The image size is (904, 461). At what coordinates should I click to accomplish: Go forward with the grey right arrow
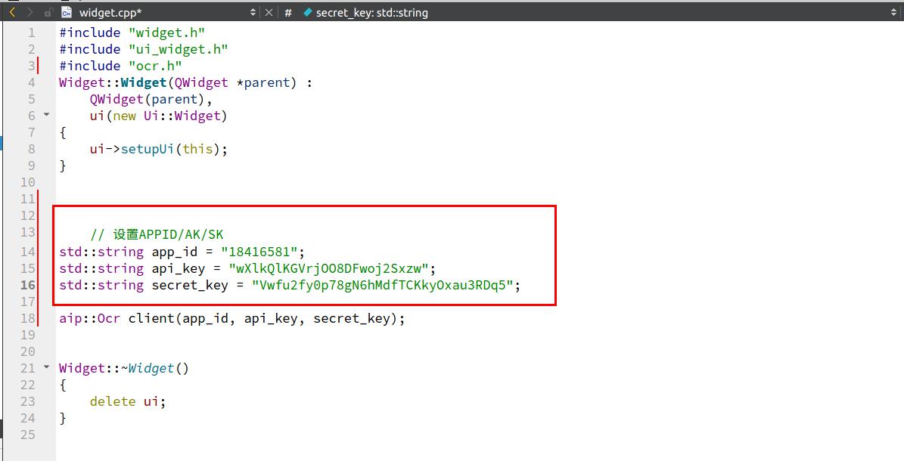pyautogui.click(x=30, y=12)
